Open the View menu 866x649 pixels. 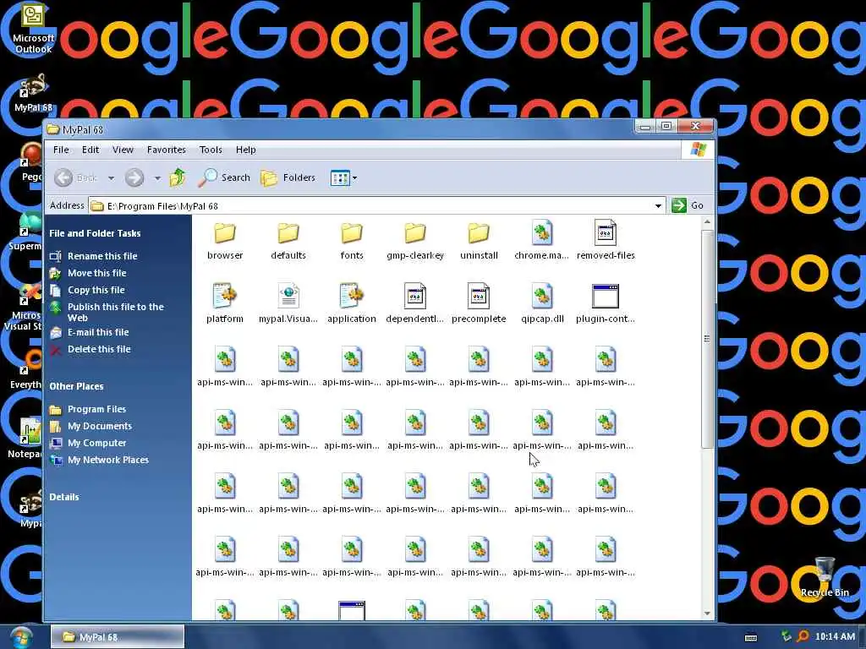123,150
